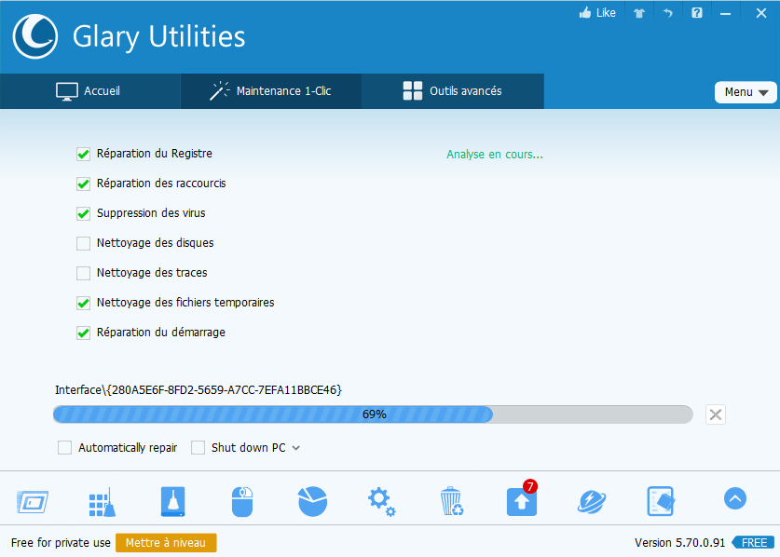Open the pie chart Disk Space Analyzer icon

[312, 501]
